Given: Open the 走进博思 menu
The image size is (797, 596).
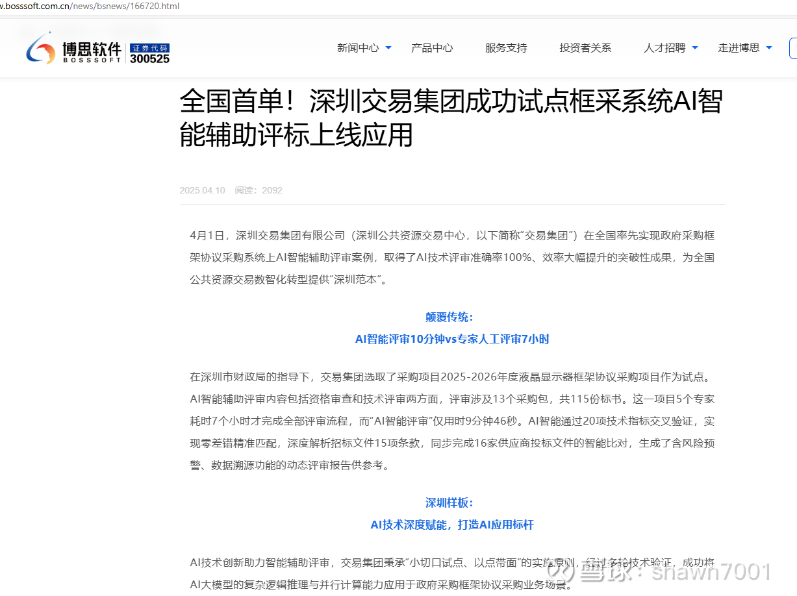Looking at the screenshot, I should 739,47.
